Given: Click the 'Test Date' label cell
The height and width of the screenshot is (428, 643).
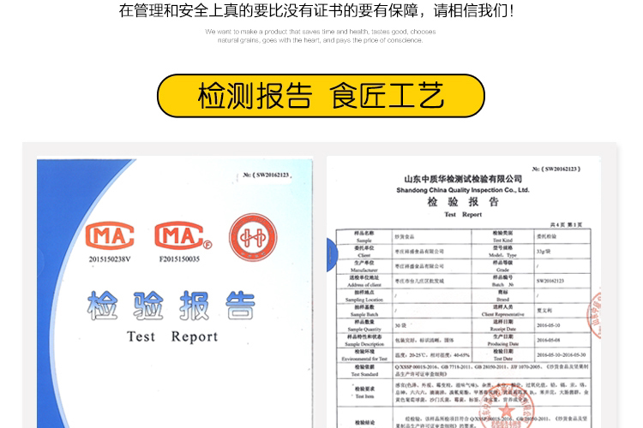Looking at the screenshot, I should pyautogui.click(x=502, y=355).
